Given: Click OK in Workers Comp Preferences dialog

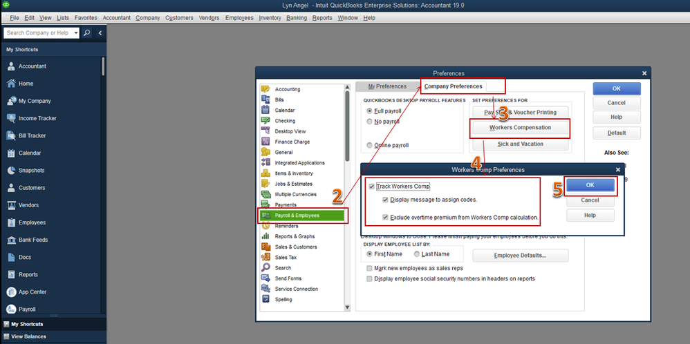Looking at the screenshot, I should 590,185.
